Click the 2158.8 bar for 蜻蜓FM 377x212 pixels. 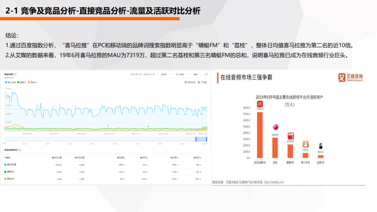click(290, 151)
